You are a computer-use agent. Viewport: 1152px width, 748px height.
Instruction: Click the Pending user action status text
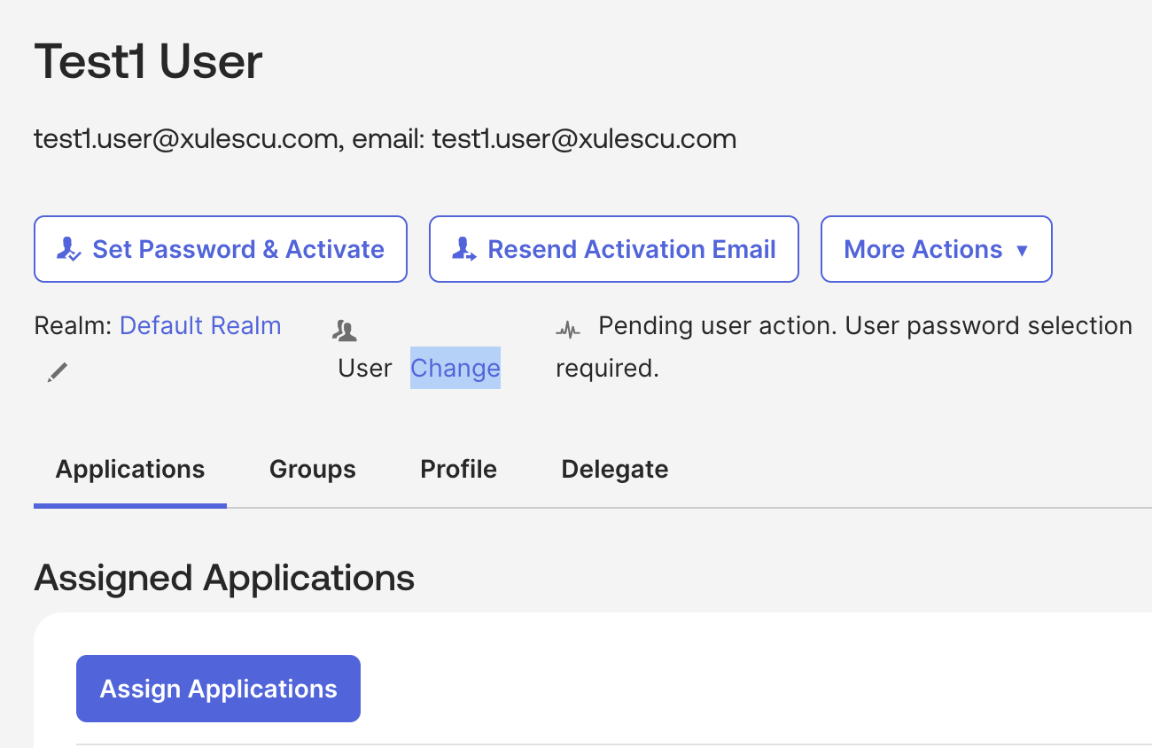click(845, 347)
